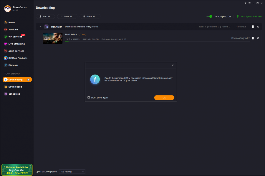The image size is (265, 176).
Task: Click the Scheduled calendar icon
Action: point(6,94)
